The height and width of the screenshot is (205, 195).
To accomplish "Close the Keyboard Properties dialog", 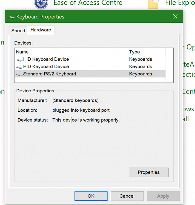I will click(x=176, y=17).
